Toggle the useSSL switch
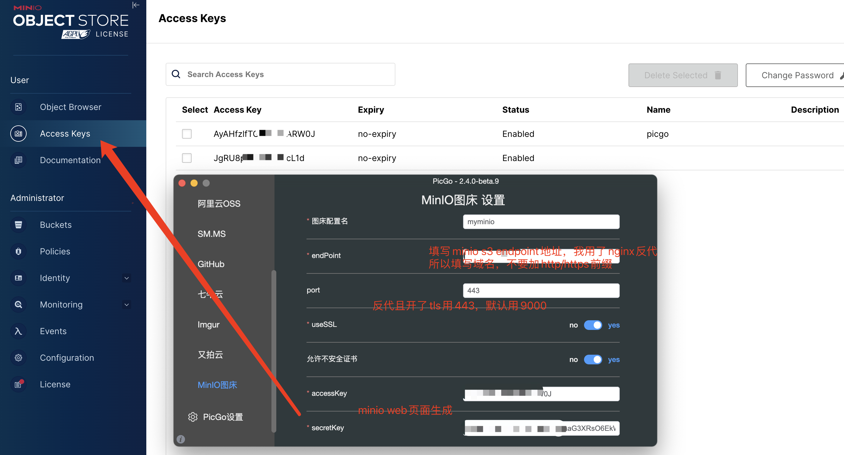The height and width of the screenshot is (455, 844). 593,325
